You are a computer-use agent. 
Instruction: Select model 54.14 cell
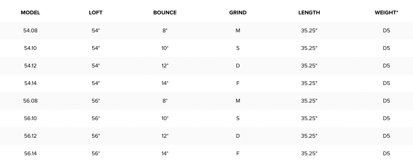click(30, 83)
